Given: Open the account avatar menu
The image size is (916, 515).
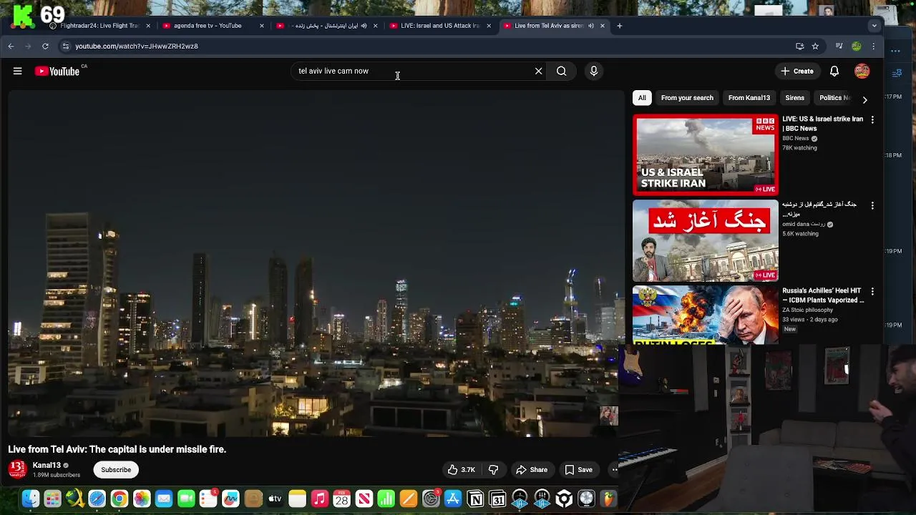Looking at the screenshot, I should pos(862,71).
